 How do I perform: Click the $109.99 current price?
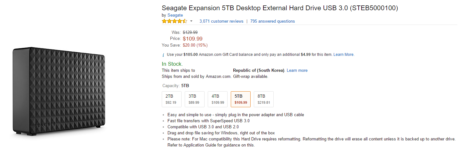click(x=192, y=39)
